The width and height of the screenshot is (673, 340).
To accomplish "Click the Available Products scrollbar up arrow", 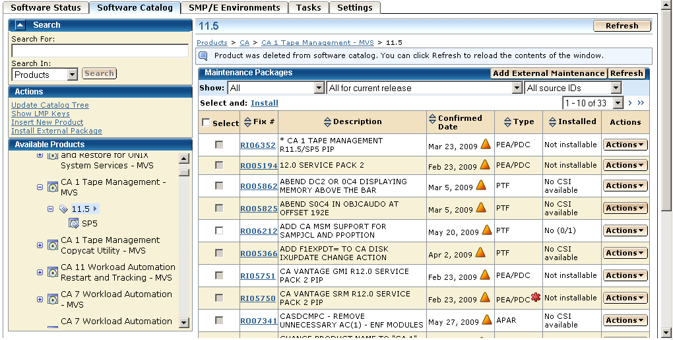I will pyautogui.click(x=183, y=158).
